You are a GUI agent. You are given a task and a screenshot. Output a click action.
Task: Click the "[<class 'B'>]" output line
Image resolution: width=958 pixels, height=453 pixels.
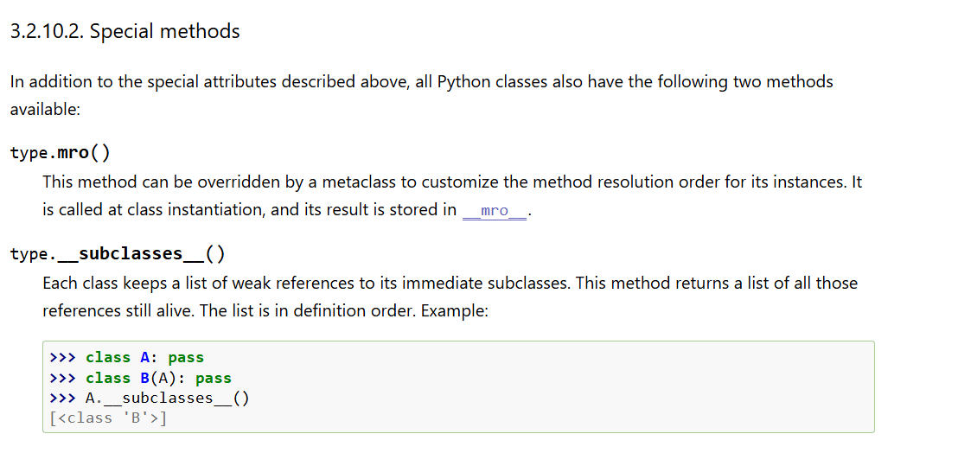[x=109, y=418]
